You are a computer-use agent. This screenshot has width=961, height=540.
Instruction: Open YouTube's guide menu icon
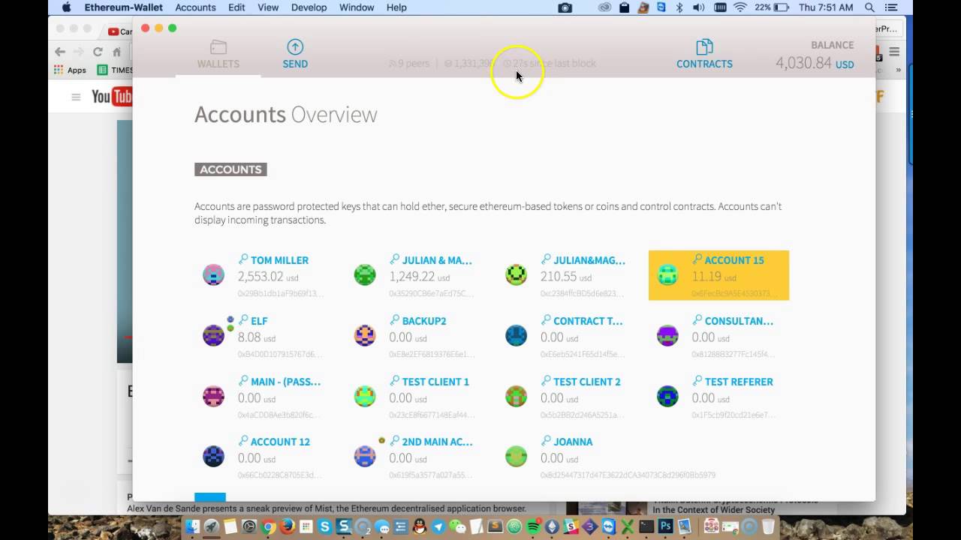click(76, 97)
